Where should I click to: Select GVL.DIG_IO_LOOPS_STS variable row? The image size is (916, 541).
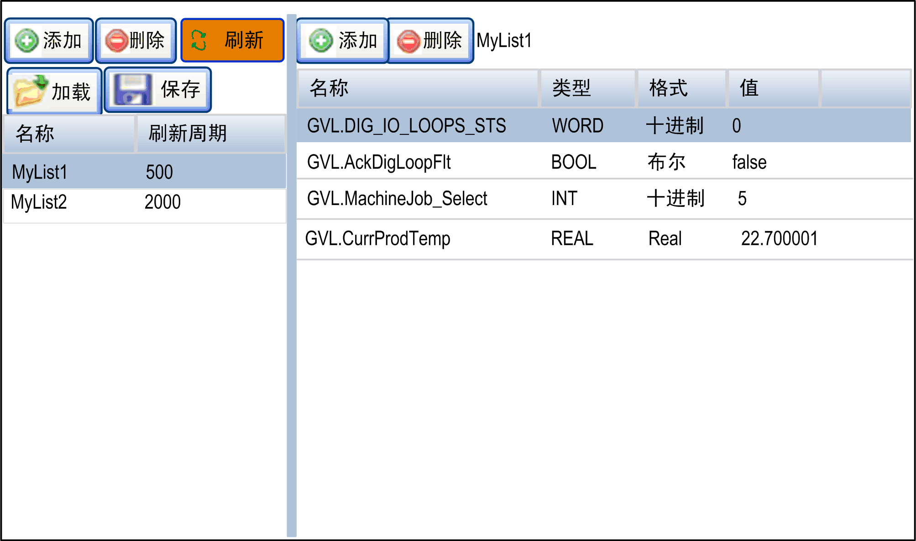(x=406, y=126)
